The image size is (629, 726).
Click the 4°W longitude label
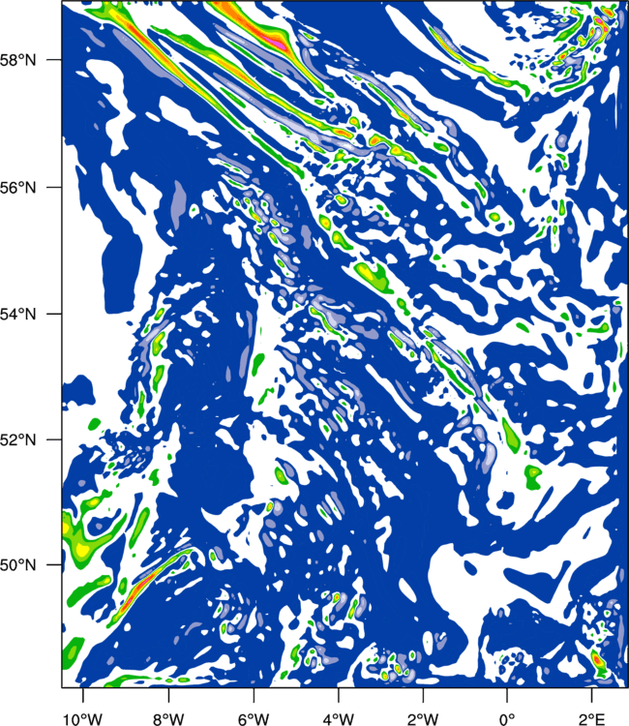[x=339, y=719]
